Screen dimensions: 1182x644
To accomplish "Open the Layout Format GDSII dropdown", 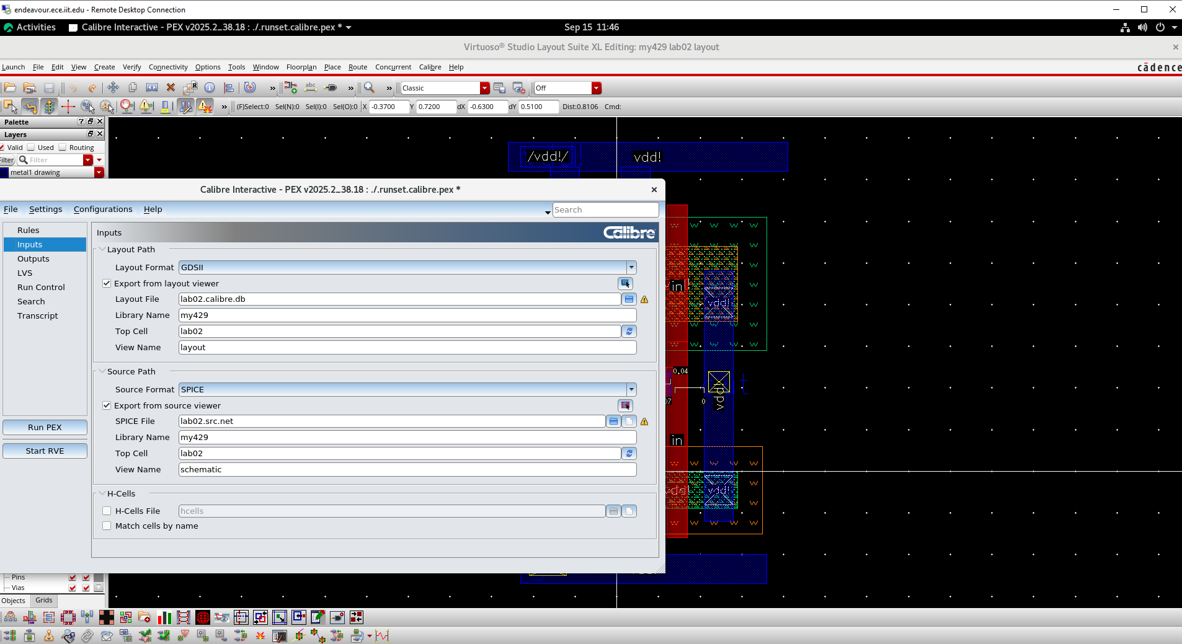I will point(631,267).
